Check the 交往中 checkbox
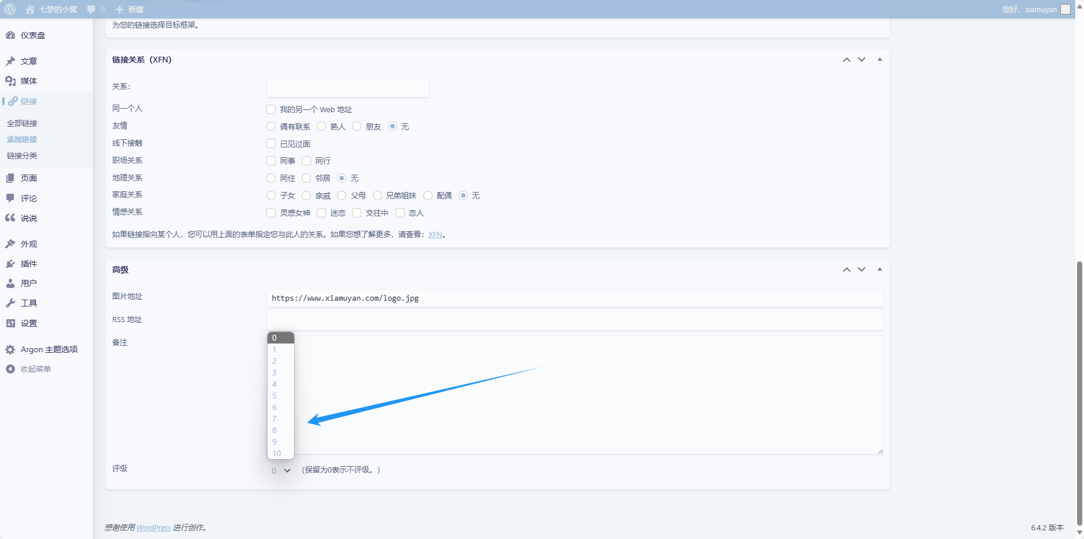The image size is (1084, 539). [357, 213]
